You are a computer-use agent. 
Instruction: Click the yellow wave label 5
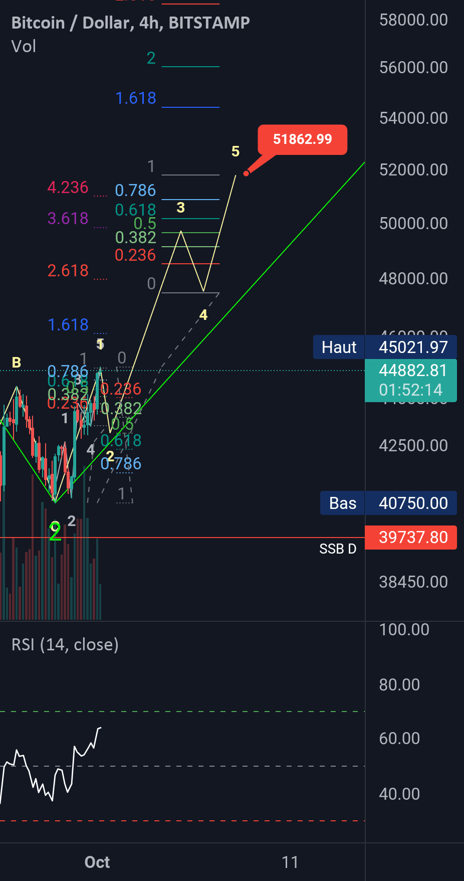(236, 151)
